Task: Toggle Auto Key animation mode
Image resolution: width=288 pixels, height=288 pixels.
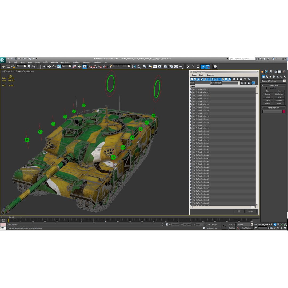Action: click(232, 225)
